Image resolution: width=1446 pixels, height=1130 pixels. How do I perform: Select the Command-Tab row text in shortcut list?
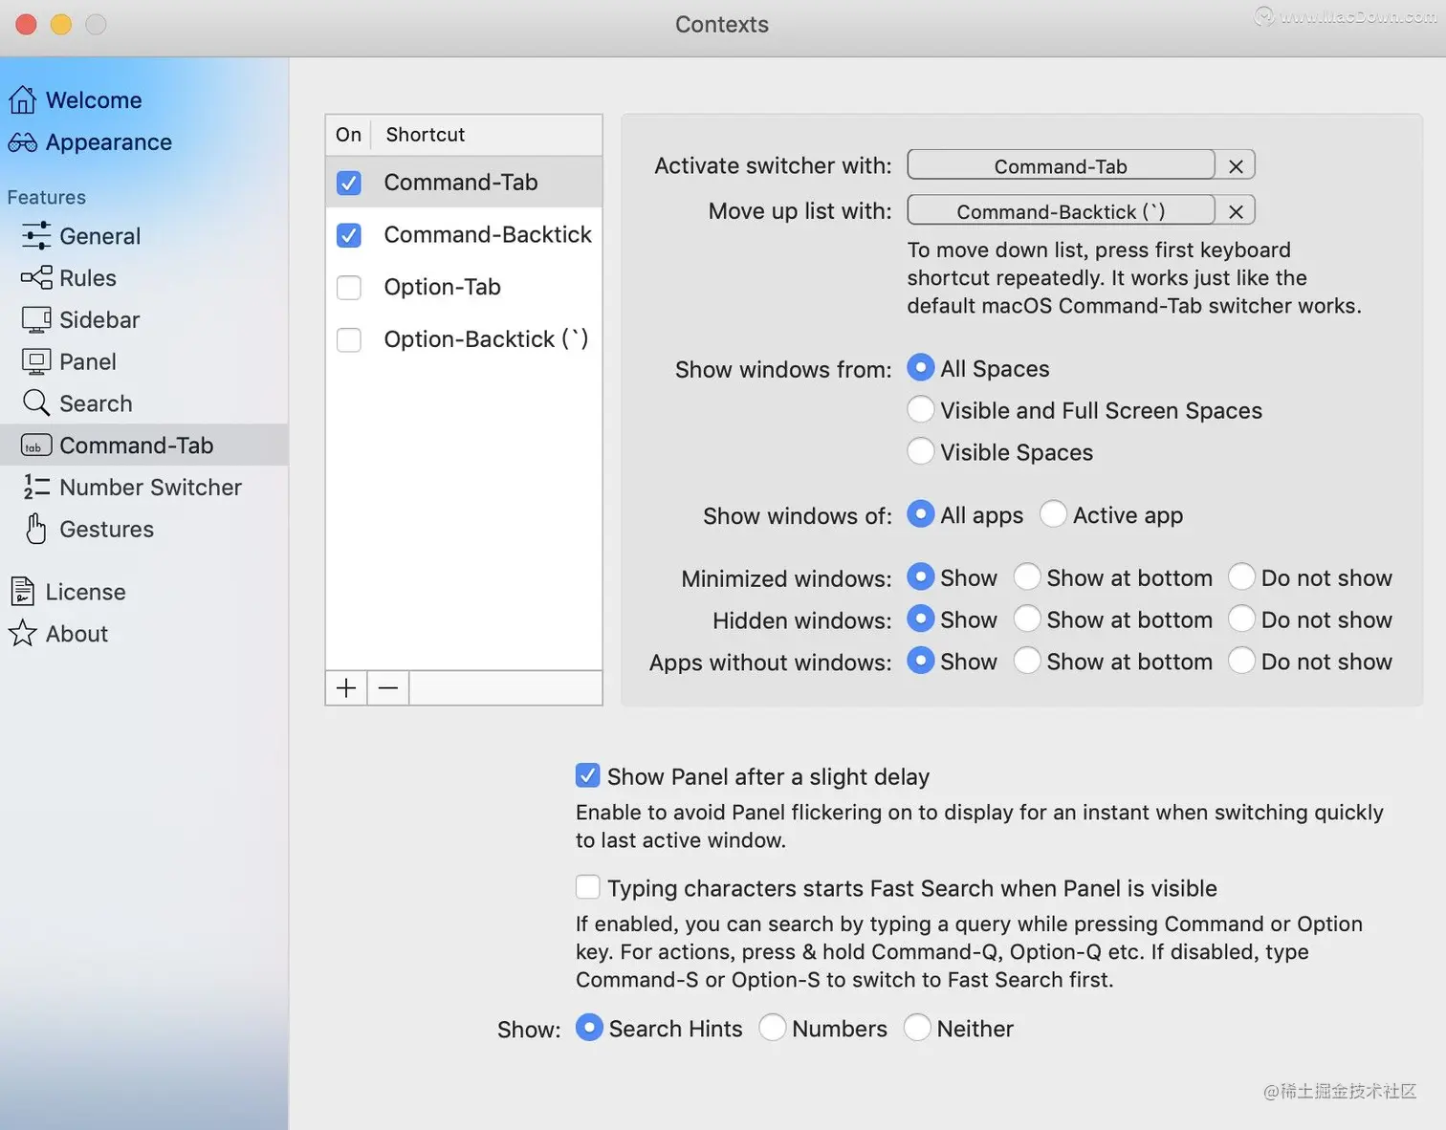coord(461,182)
